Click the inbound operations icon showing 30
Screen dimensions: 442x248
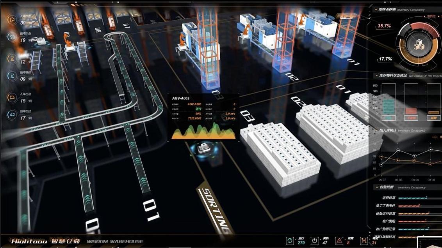click(x=12, y=20)
